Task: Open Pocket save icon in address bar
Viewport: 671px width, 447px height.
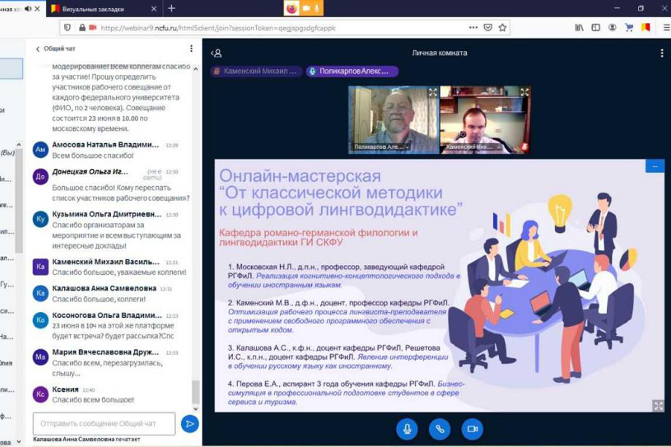Action: coord(488,27)
